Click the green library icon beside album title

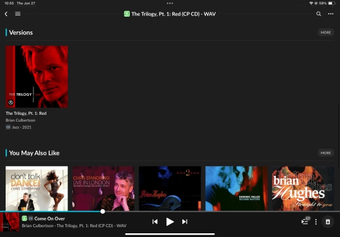click(x=127, y=14)
